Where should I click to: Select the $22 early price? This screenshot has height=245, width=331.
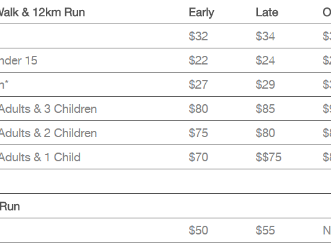click(x=198, y=60)
